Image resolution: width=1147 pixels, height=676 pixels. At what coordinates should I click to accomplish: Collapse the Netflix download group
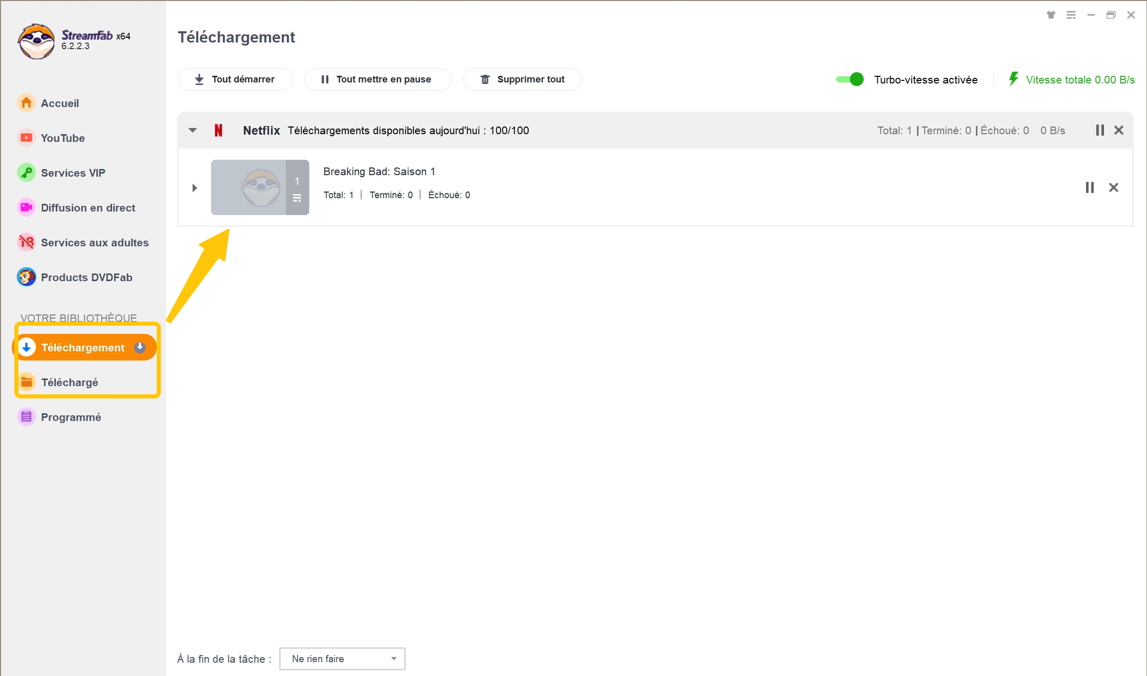tap(193, 130)
